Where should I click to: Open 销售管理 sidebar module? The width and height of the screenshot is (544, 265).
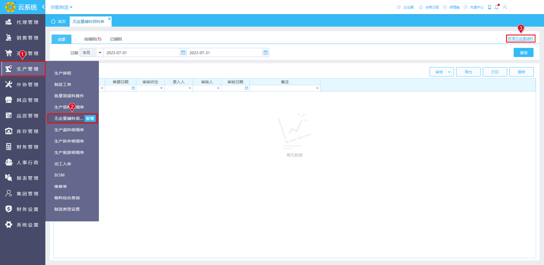click(x=23, y=38)
